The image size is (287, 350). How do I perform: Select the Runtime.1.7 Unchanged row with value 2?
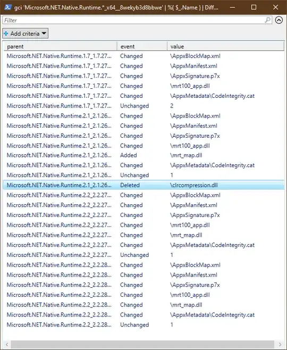tap(143, 106)
